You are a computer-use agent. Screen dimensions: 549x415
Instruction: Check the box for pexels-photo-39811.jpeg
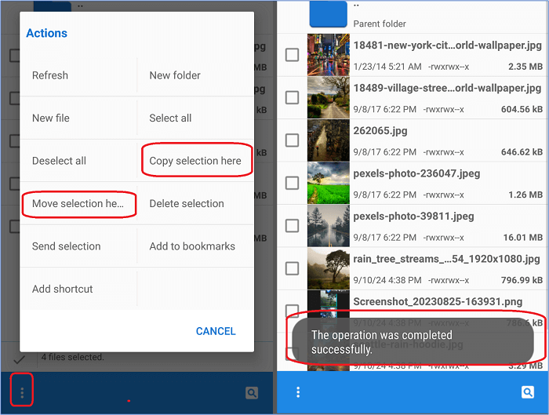pyautogui.click(x=292, y=226)
